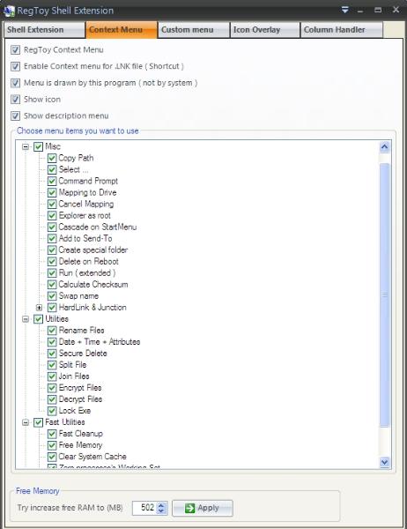
Task: Click the tree scrollbar down arrow
Action: 384,462
